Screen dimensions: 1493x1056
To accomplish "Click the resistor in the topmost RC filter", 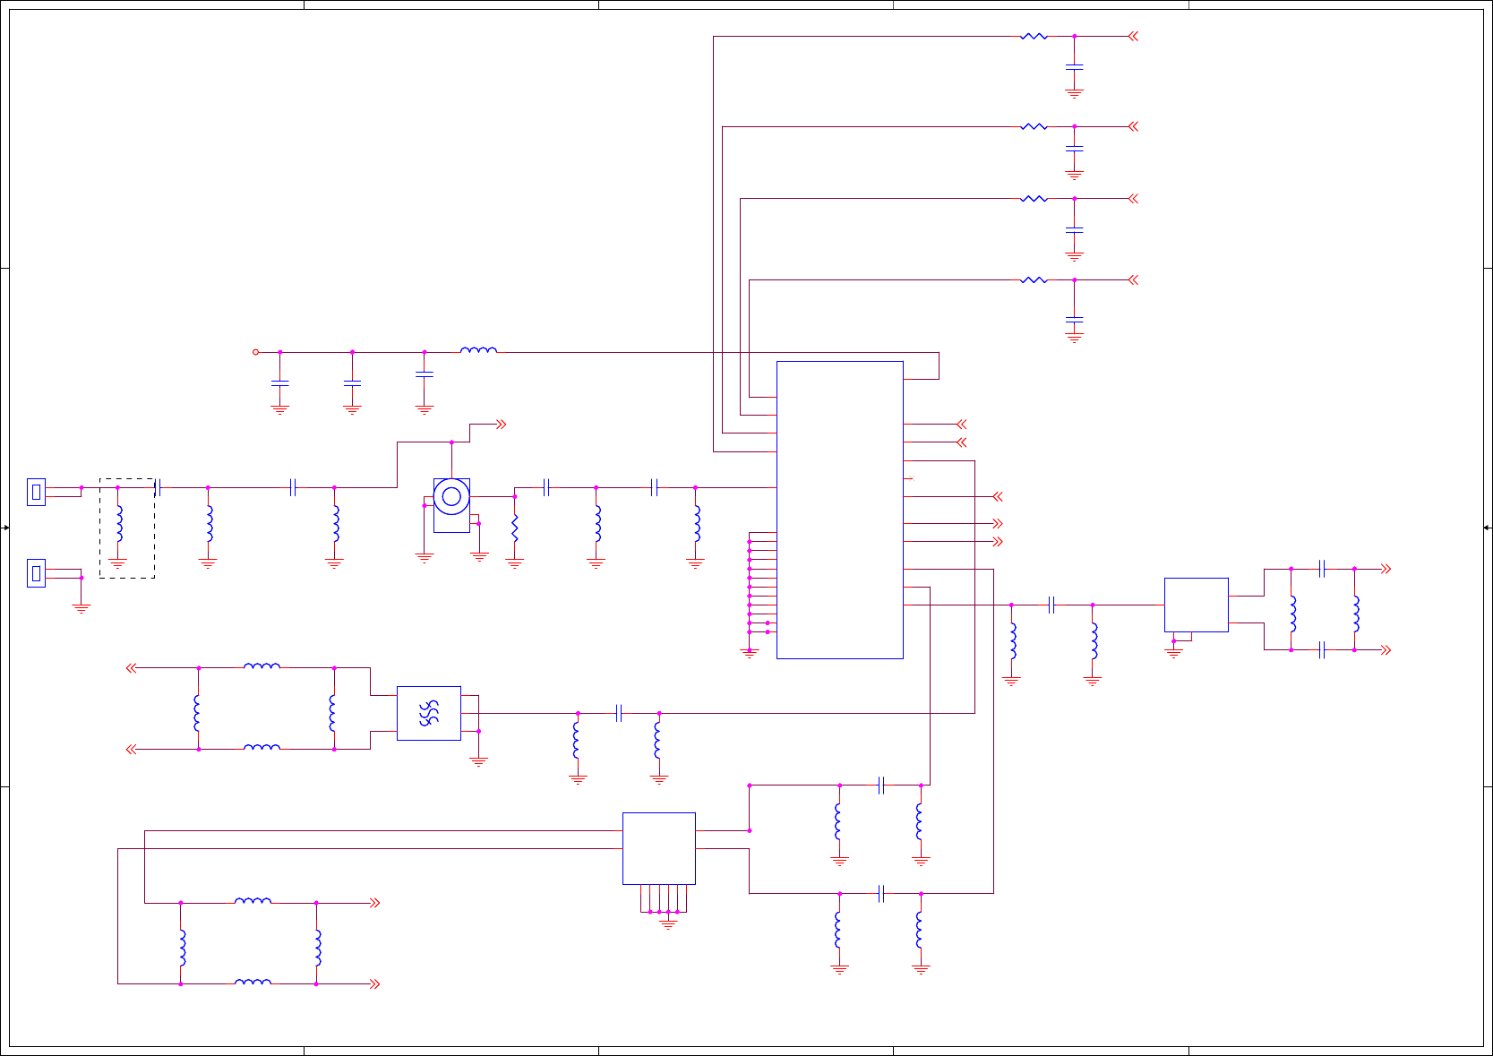I will tap(1034, 37).
